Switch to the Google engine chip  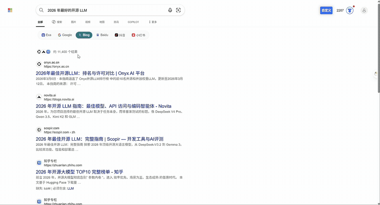[65, 35]
